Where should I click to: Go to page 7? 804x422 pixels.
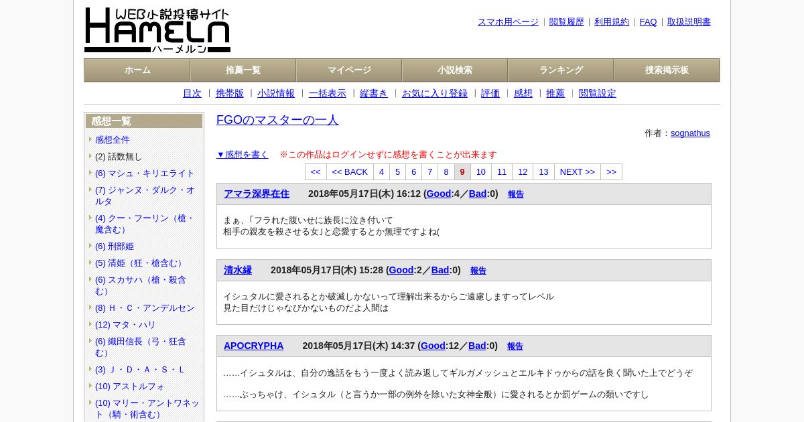click(x=430, y=172)
